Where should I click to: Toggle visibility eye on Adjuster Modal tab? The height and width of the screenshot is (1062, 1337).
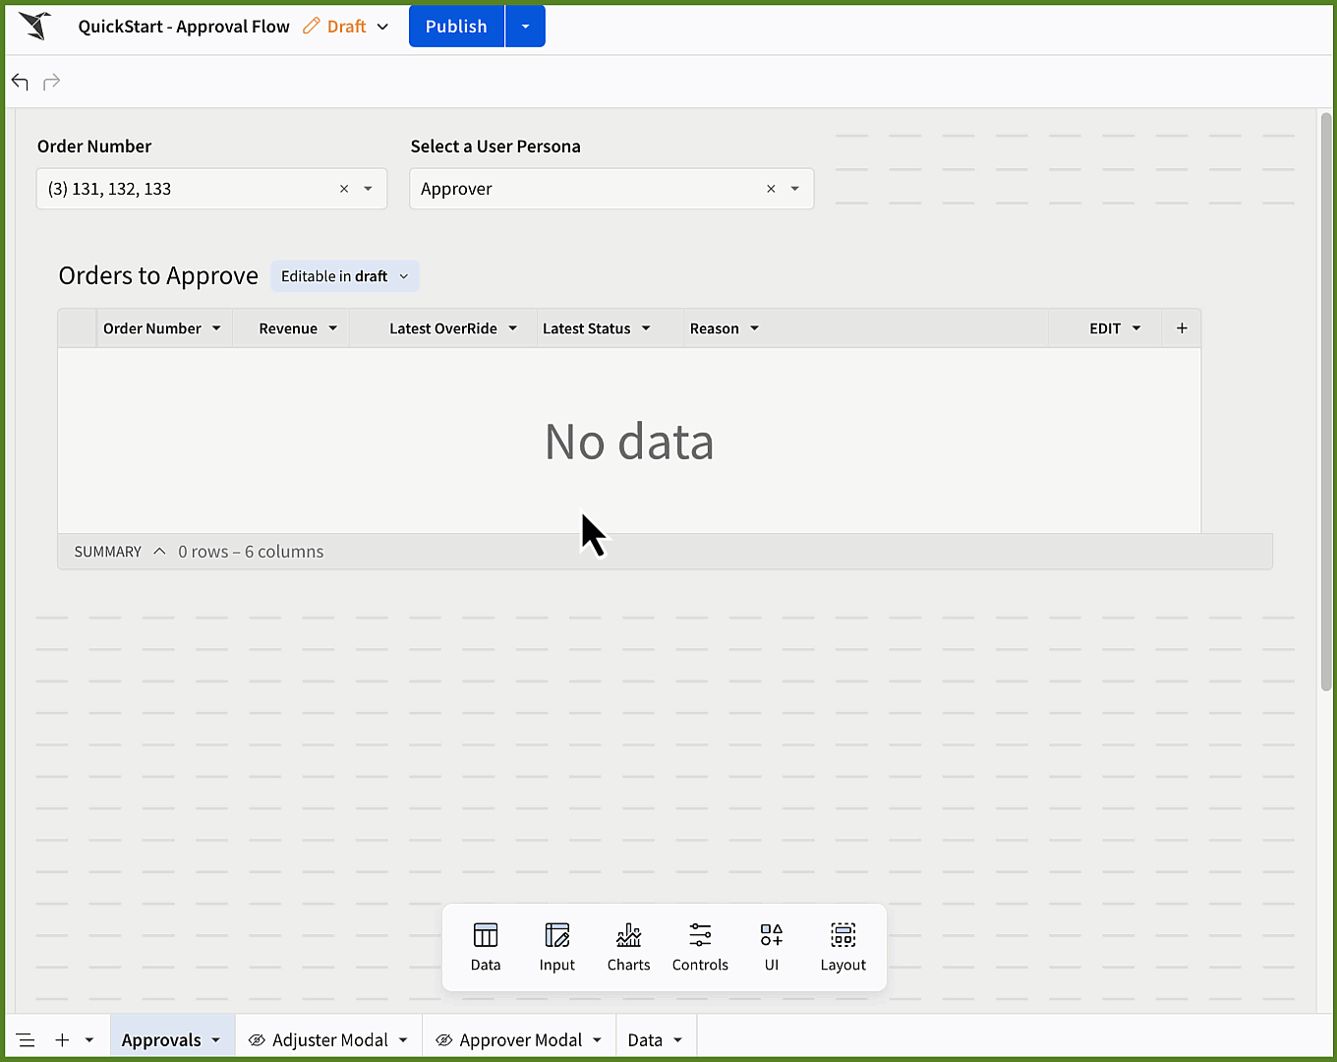[257, 1040]
